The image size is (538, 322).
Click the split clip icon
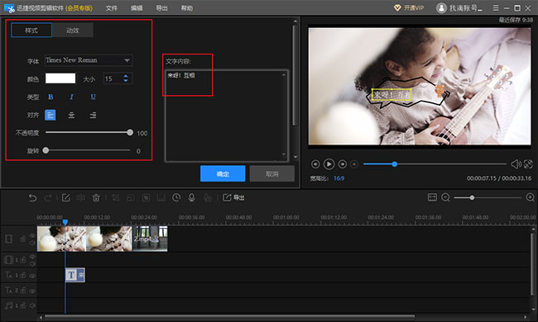tap(81, 198)
